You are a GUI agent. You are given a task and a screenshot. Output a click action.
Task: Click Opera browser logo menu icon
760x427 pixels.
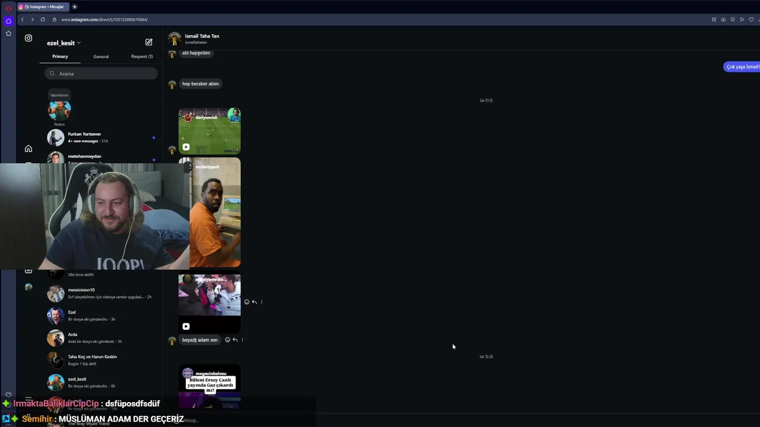tap(8, 8)
